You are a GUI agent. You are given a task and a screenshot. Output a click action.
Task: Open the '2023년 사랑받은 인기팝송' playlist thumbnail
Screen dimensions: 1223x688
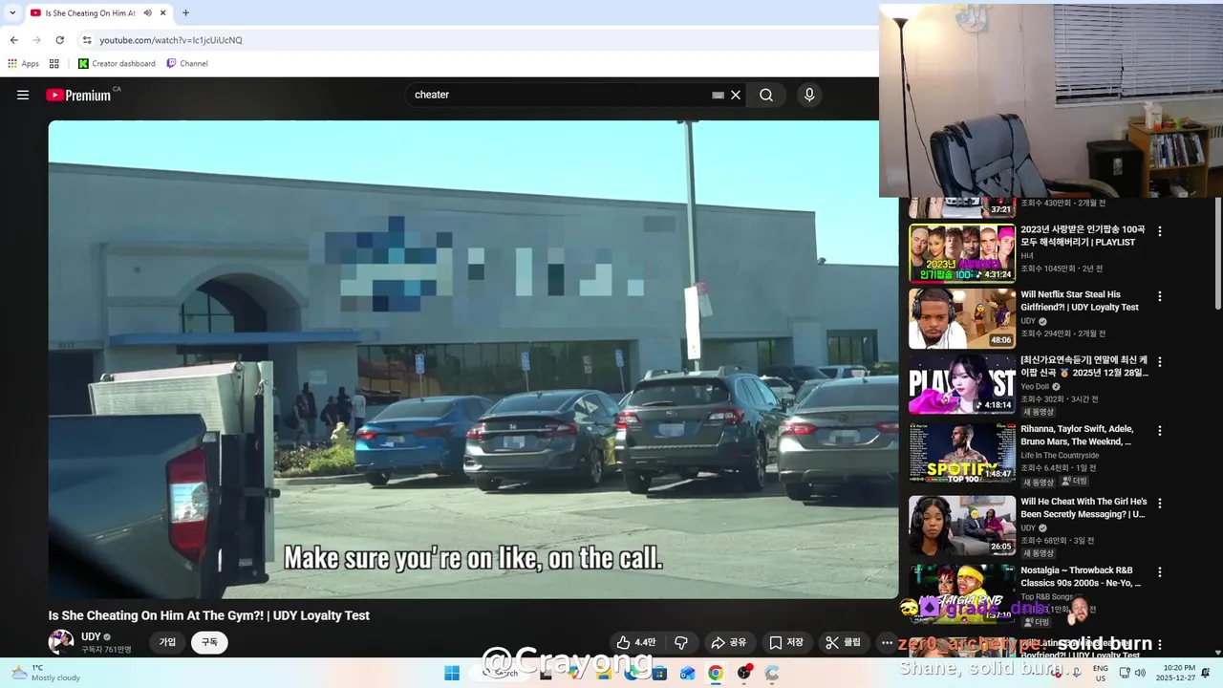(x=962, y=253)
